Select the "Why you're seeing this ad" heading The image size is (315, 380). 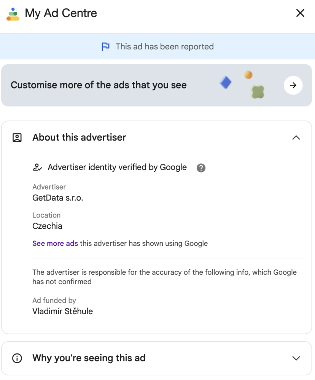[x=89, y=358]
